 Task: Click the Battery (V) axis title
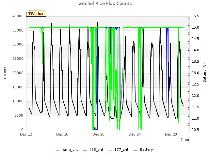click(205, 73)
